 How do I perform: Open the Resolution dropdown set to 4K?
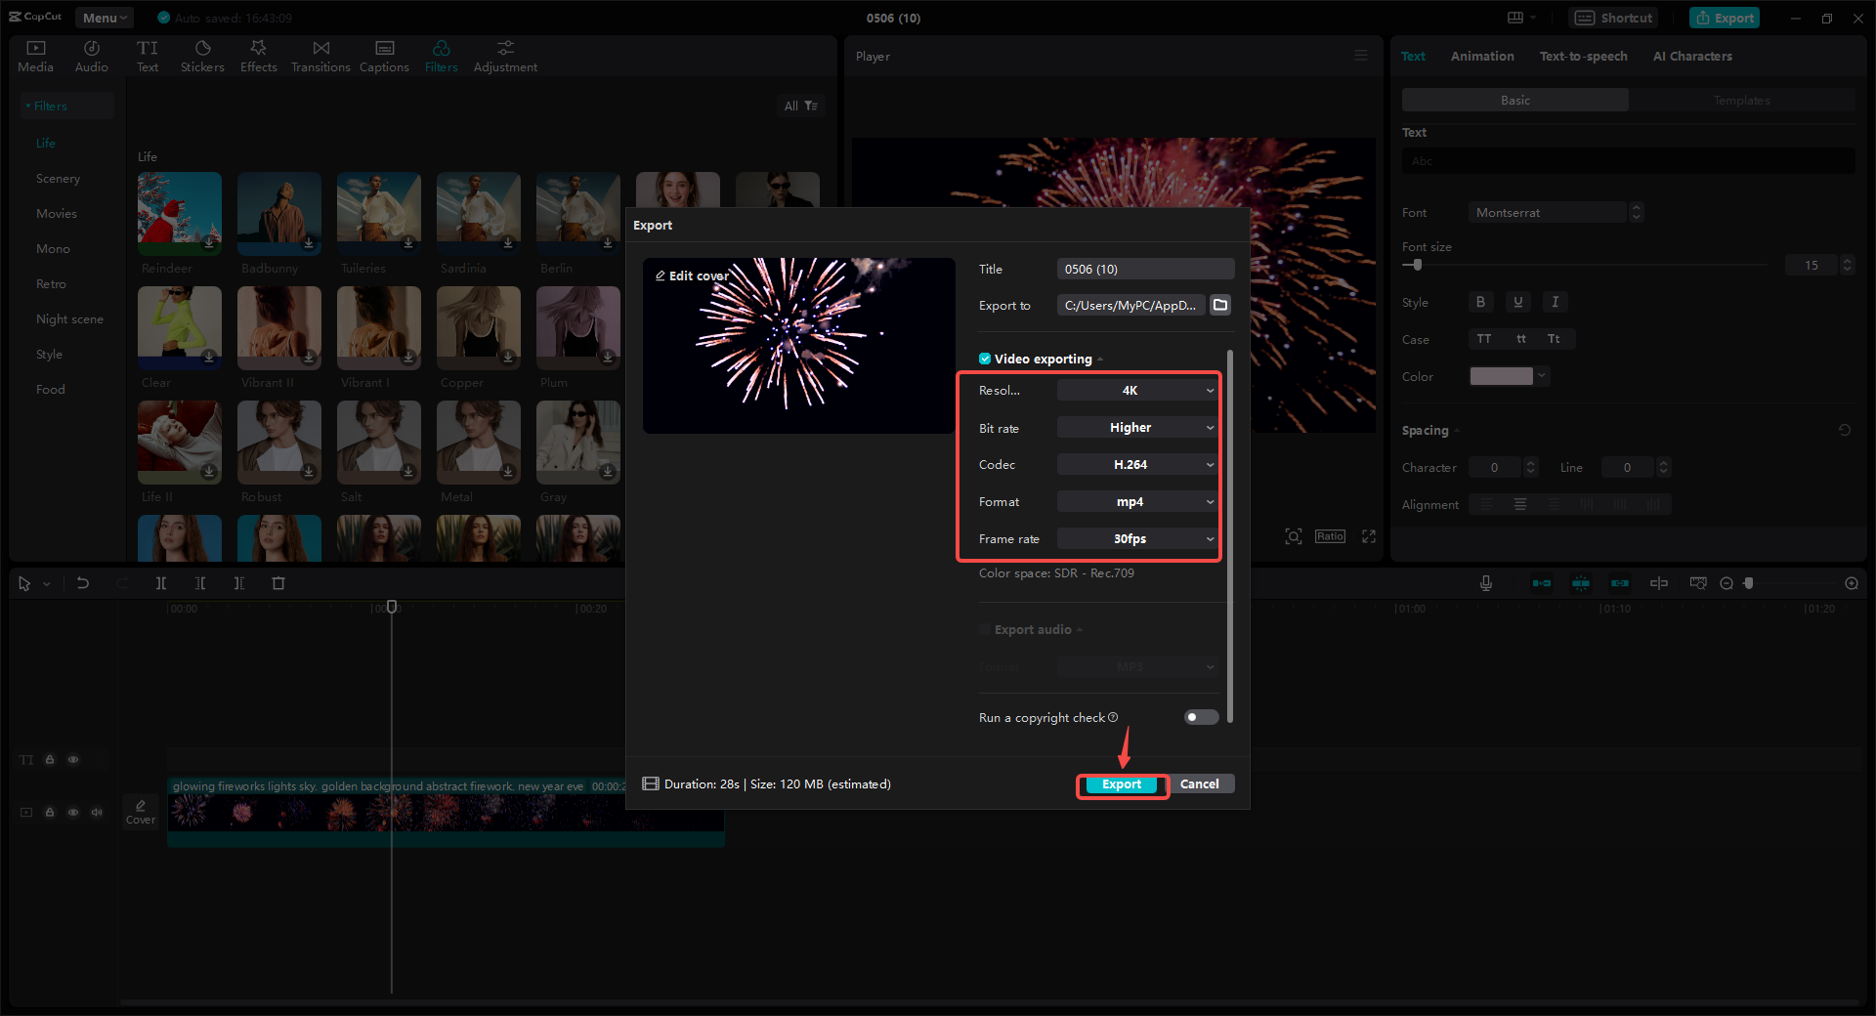click(1136, 390)
